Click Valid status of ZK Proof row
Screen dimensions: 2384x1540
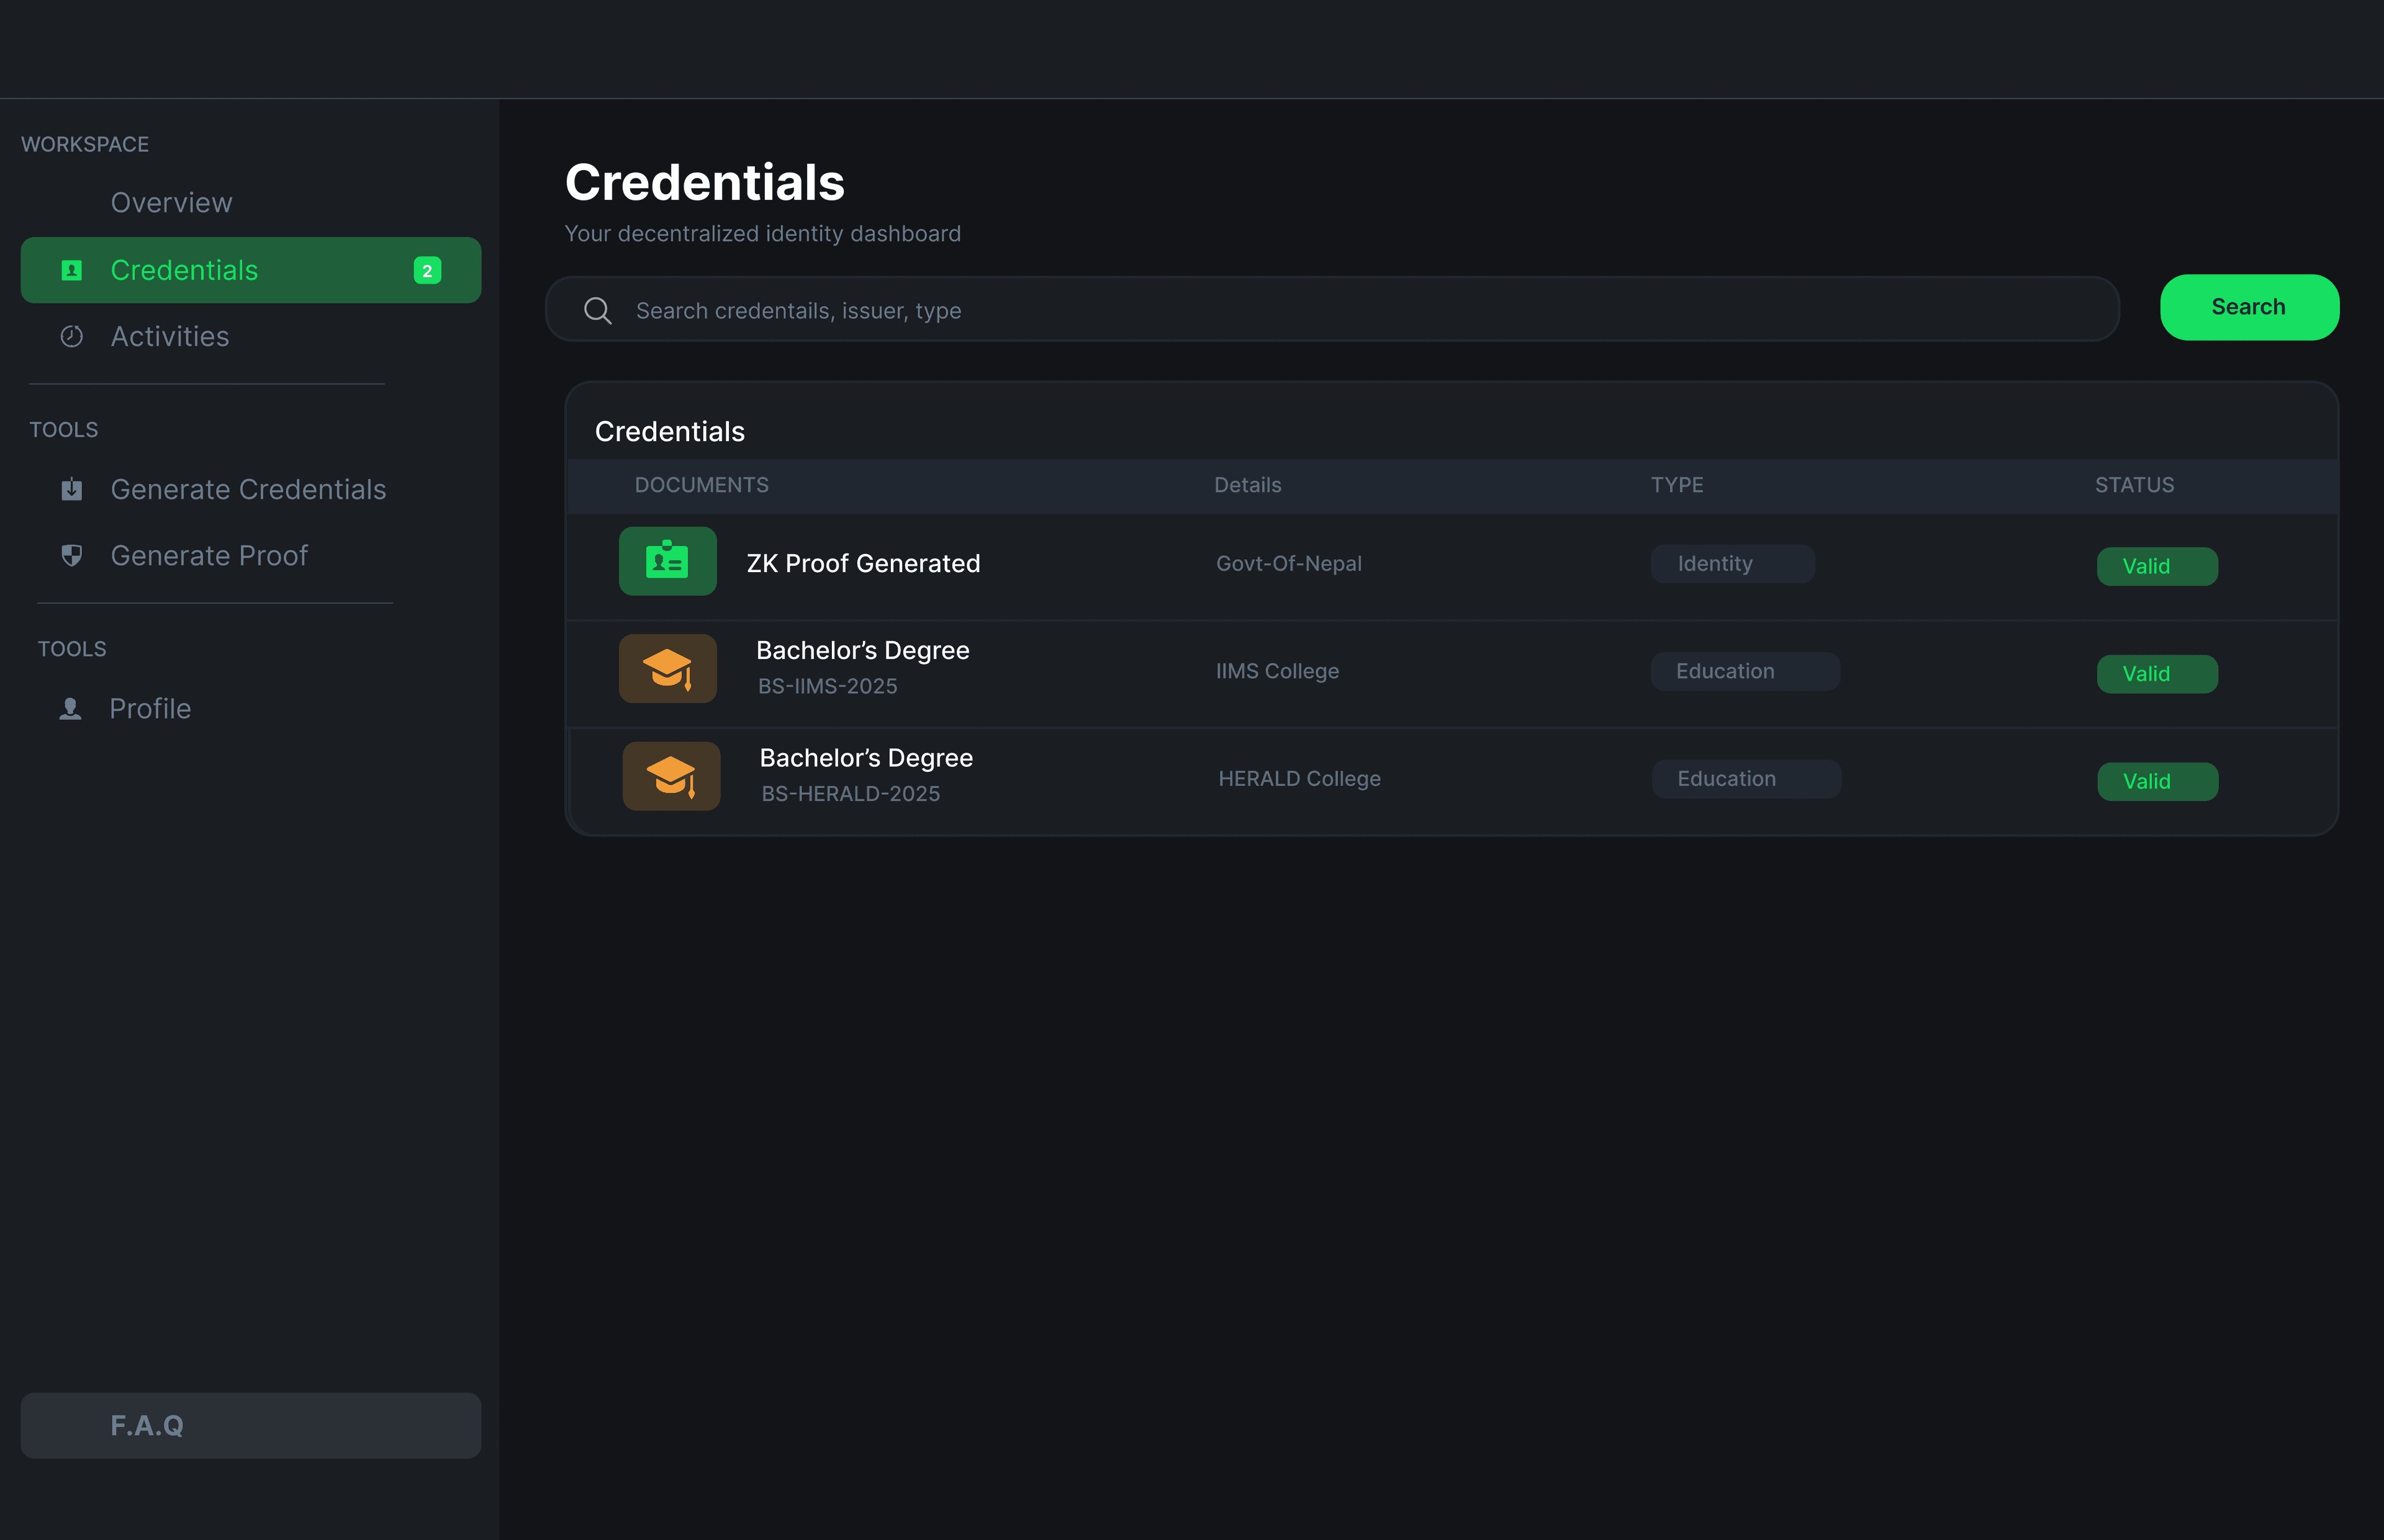pyautogui.click(x=2157, y=566)
